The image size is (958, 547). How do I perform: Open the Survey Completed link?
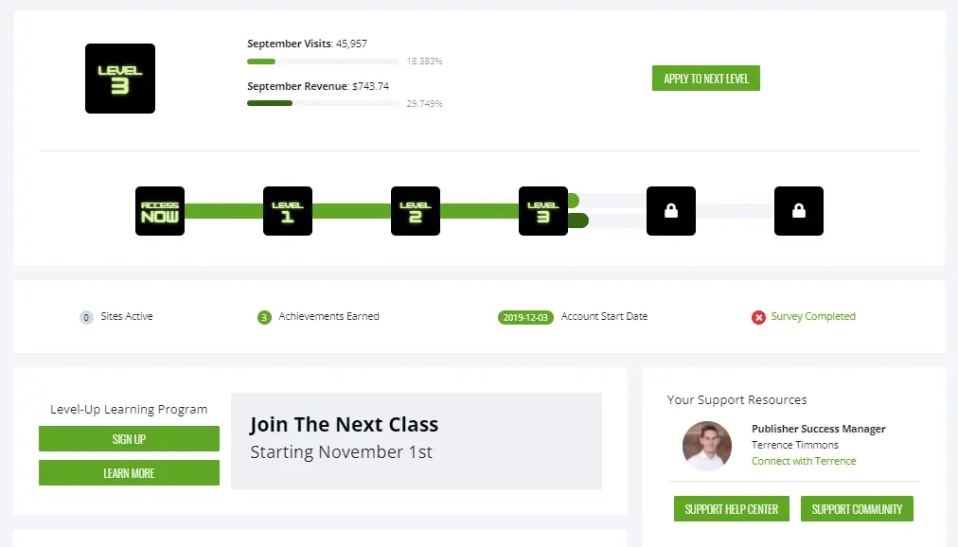pyautogui.click(x=812, y=316)
